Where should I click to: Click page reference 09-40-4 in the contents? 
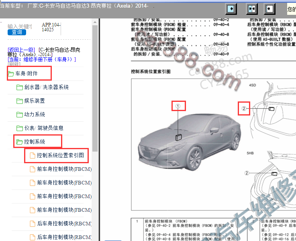pos(221,24)
